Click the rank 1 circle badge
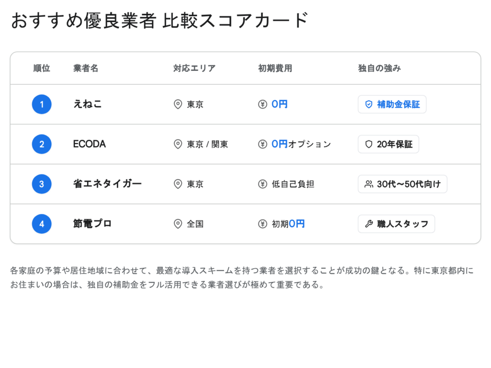This screenshot has height=368, width=491. tap(42, 104)
